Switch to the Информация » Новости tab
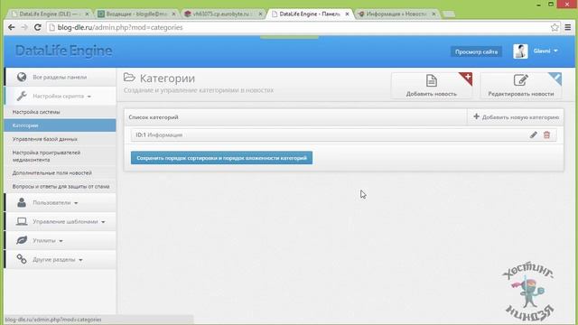 click(396, 14)
